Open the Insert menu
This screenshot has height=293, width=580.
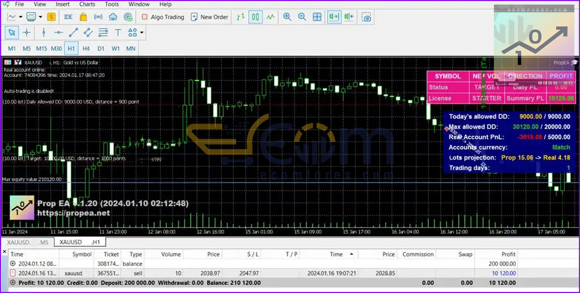[62, 5]
